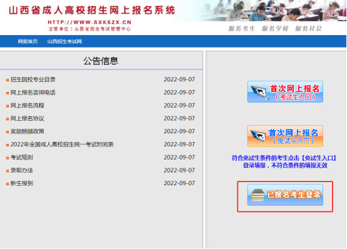
Task: Open the 网上报名咨询电话 announcement
Action: [x=33, y=93]
